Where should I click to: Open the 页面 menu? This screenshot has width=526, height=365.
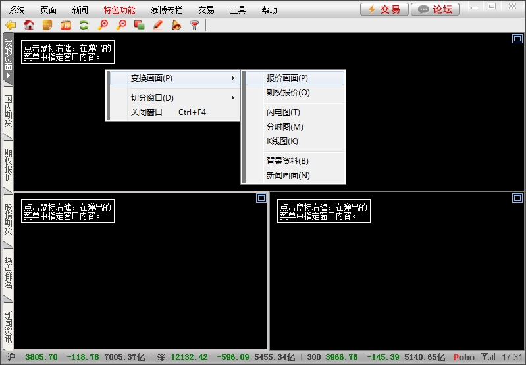(48, 10)
